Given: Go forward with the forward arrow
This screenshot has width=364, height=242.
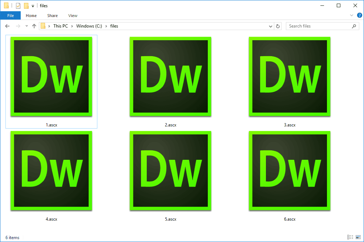Looking at the screenshot, I should tap(18, 26).
